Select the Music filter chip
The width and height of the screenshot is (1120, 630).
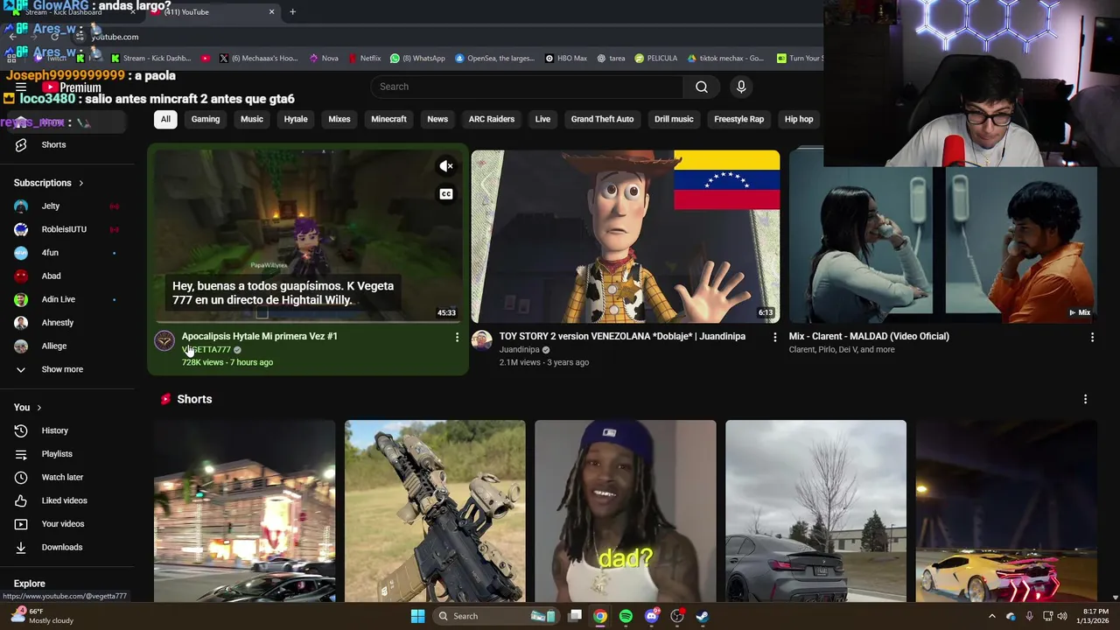coord(252,119)
